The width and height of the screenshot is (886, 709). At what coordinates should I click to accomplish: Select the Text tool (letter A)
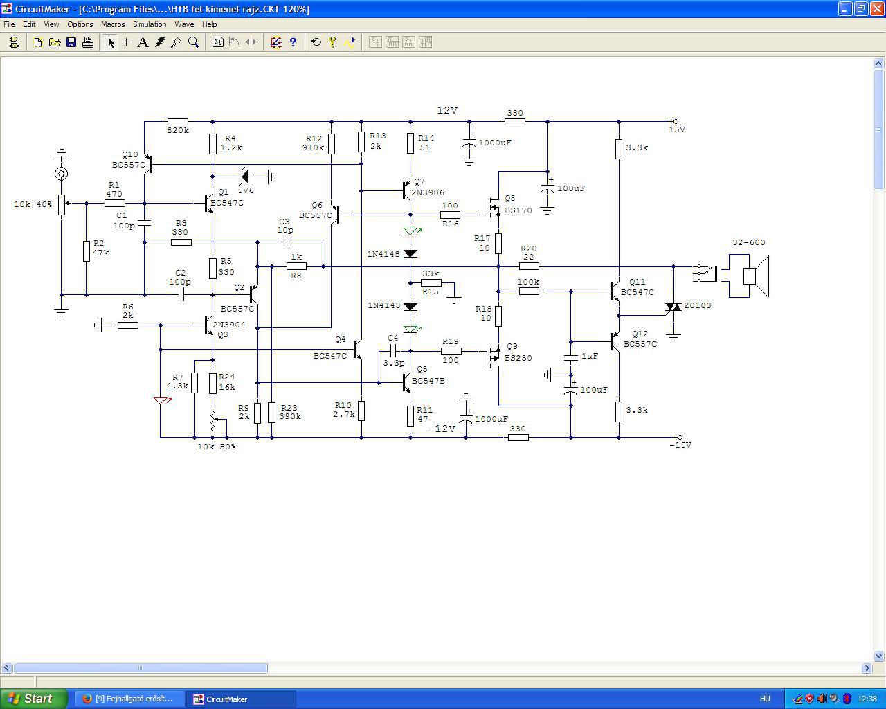[143, 42]
